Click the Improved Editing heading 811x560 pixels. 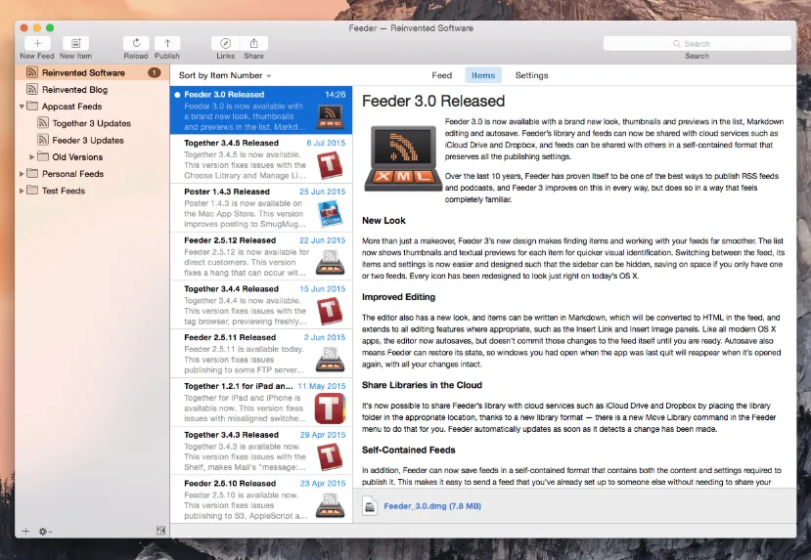click(399, 297)
